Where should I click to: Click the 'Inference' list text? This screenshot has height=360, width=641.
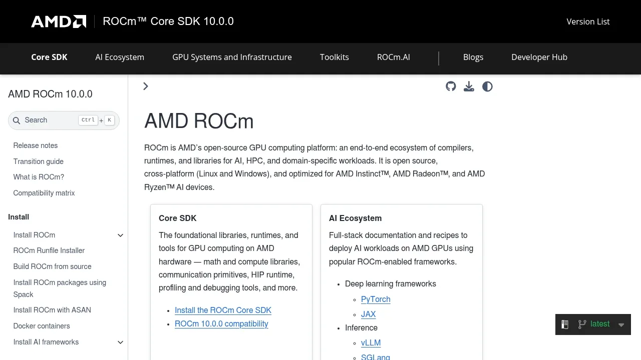[361, 328]
